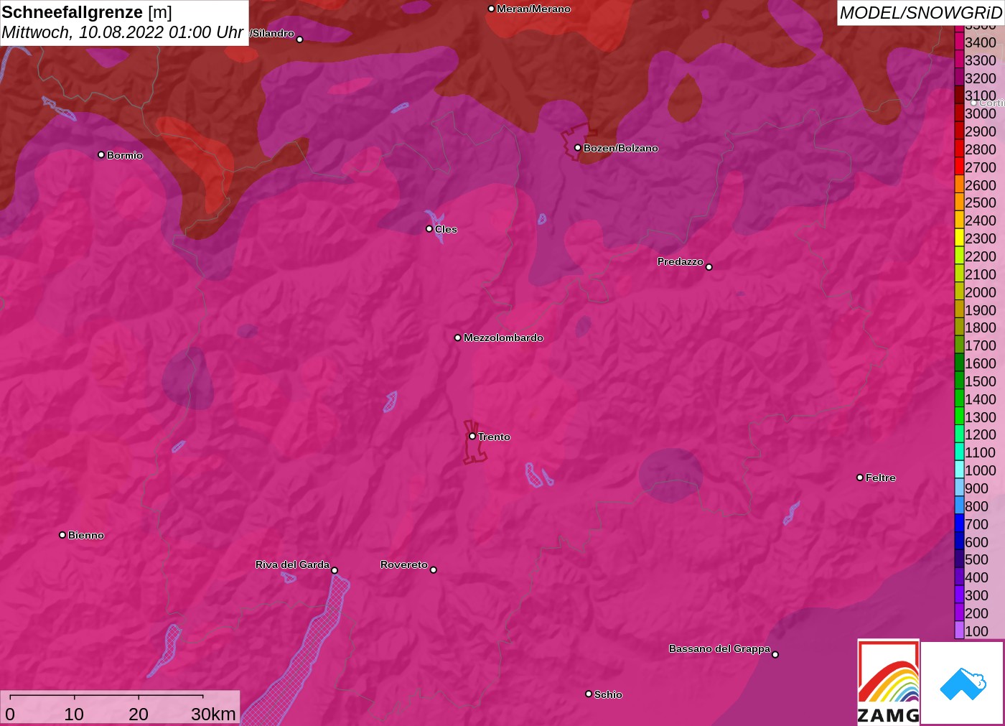Click the blue cloud logo icon
Image resolution: width=1005 pixels, height=726 pixels.
tap(963, 684)
